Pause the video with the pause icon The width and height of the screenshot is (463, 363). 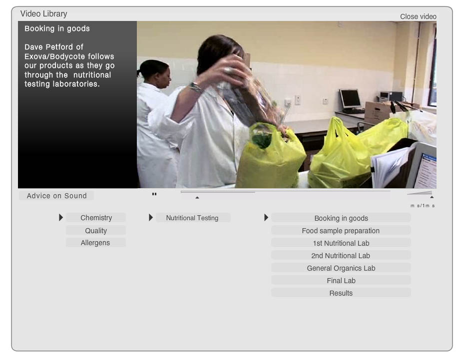click(154, 194)
